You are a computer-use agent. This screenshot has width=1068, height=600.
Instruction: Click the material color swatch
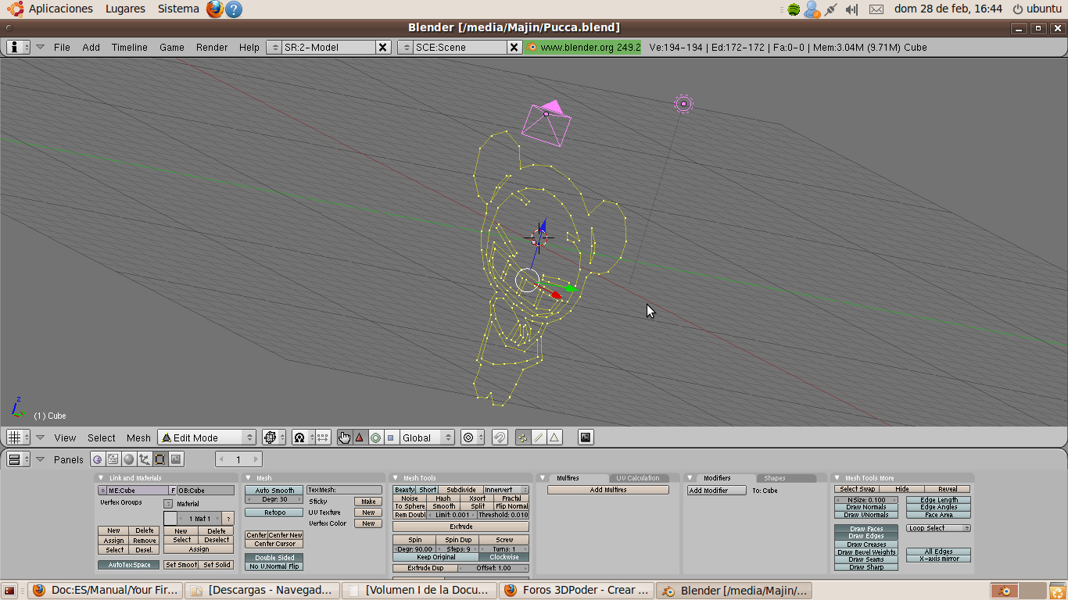pos(170,518)
